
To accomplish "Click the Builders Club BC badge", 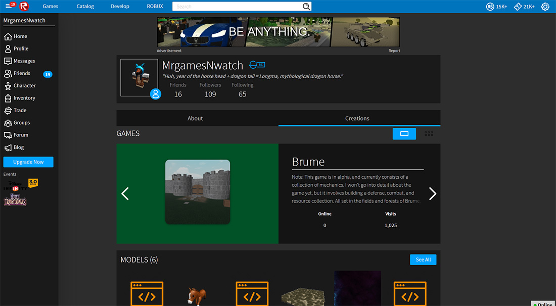I will [x=257, y=65].
